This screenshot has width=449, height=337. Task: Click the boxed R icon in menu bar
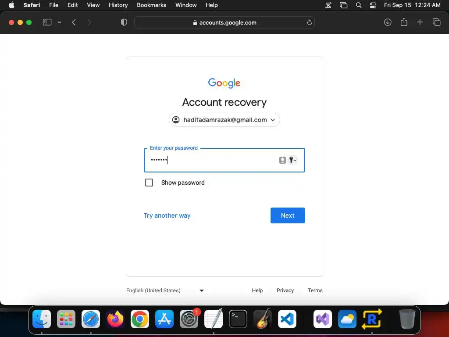[x=328, y=5]
